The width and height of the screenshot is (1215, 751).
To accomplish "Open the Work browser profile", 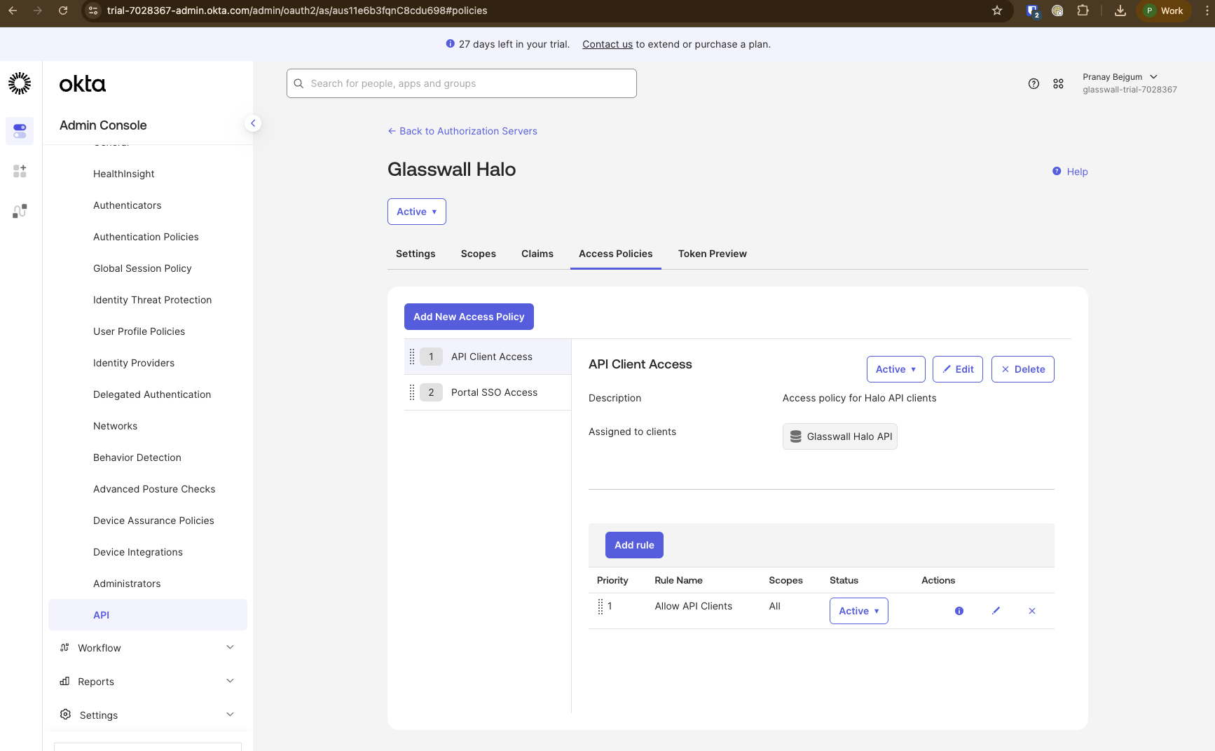I will tap(1164, 11).
